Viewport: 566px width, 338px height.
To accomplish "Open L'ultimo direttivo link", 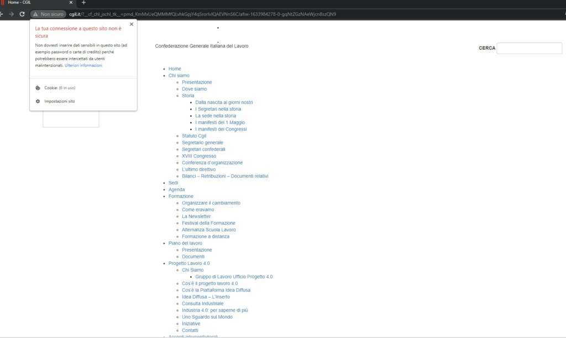I will click(x=198, y=169).
